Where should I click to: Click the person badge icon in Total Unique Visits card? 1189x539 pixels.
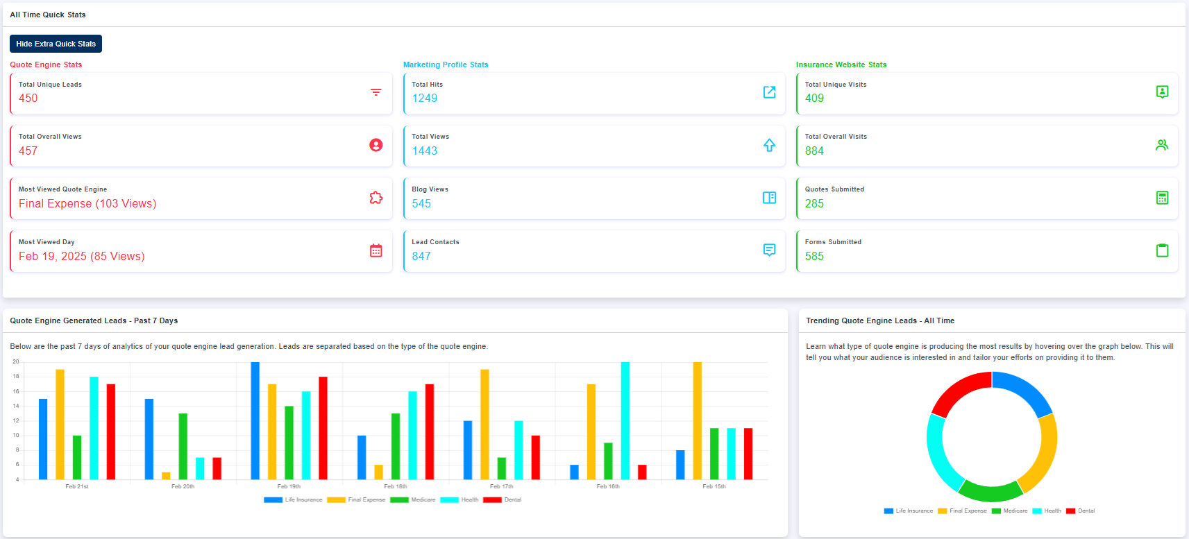[1162, 92]
